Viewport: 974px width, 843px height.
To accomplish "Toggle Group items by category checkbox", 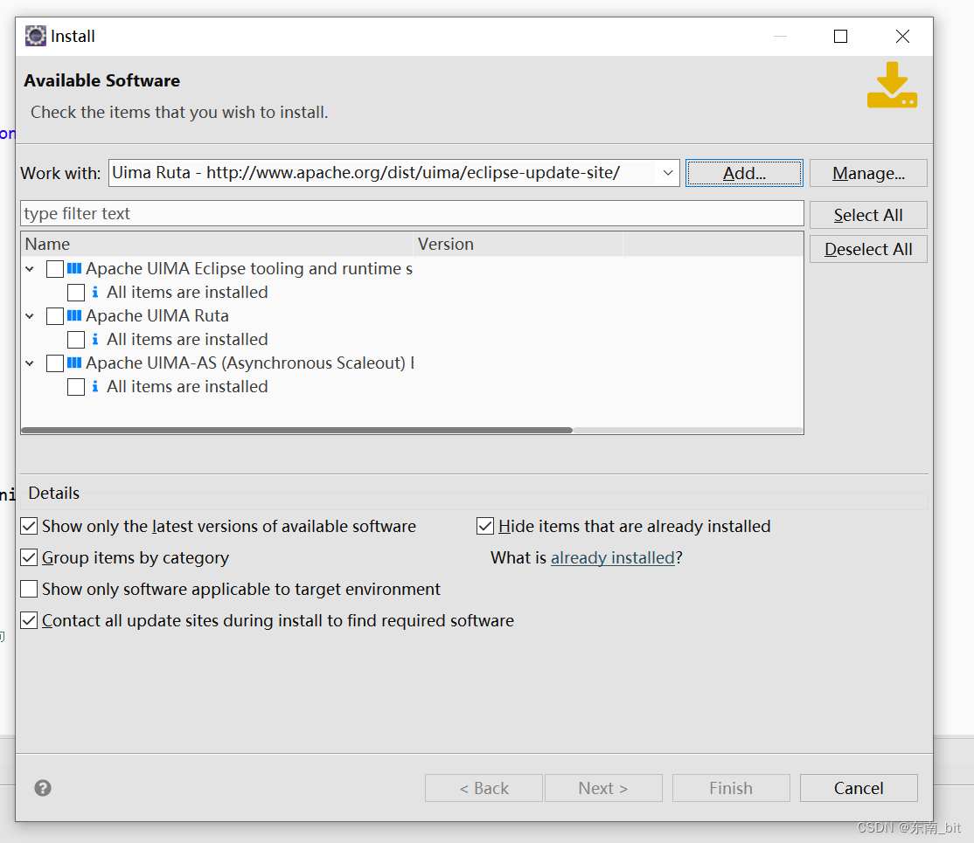I will [x=29, y=557].
